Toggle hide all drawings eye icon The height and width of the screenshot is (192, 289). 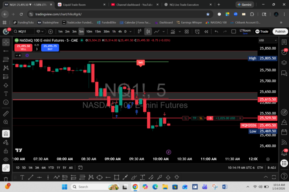6,160
